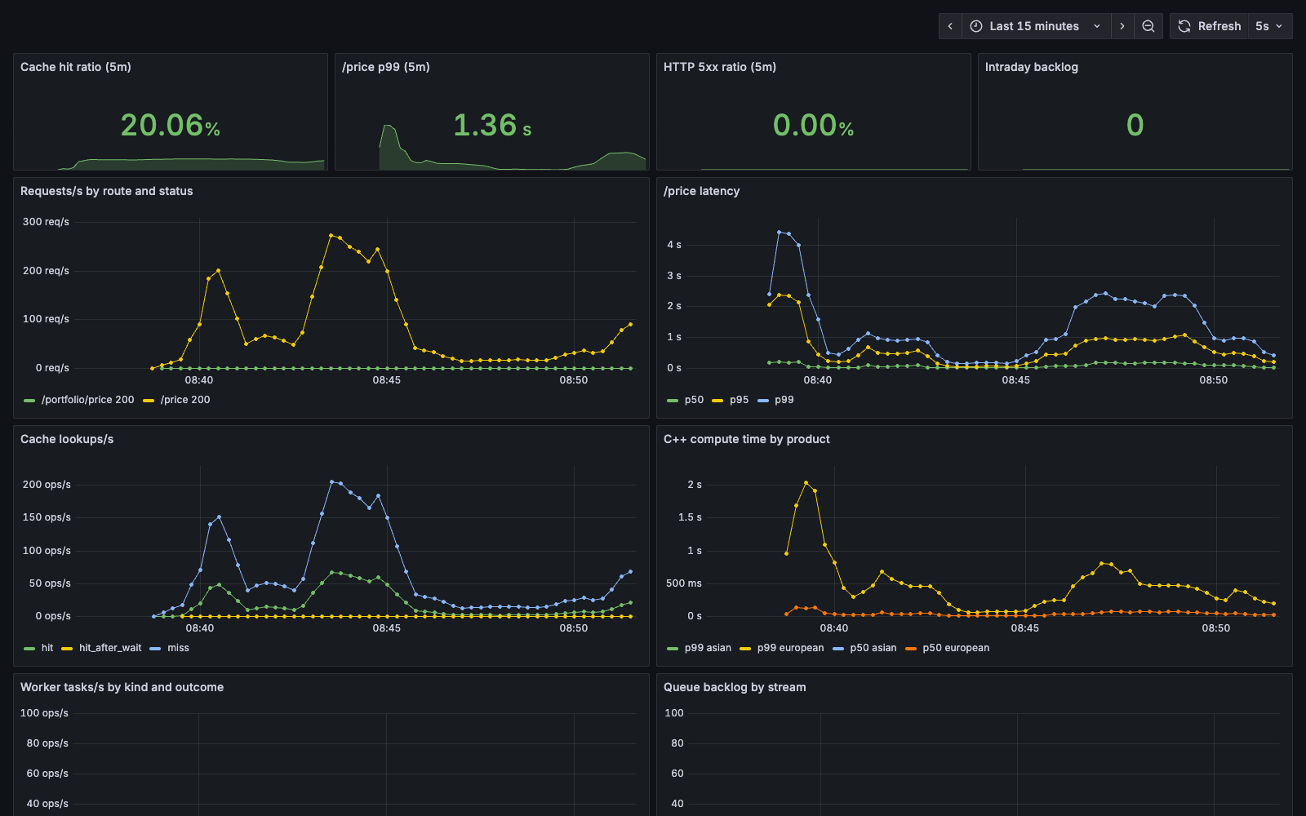Shift time range forward with right arrow
Image resolution: width=1306 pixels, height=816 pixels.
1122,26
